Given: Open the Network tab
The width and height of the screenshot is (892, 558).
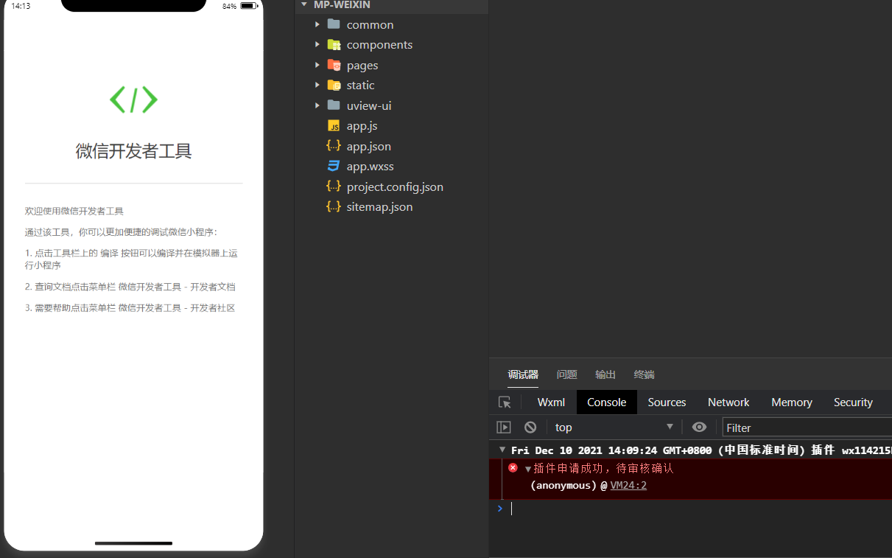Looking at the screenshot, I should click(x=728, y=402).
